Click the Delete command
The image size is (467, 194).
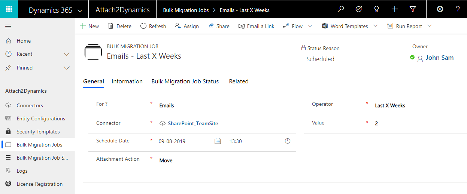(x=120, y=26)
